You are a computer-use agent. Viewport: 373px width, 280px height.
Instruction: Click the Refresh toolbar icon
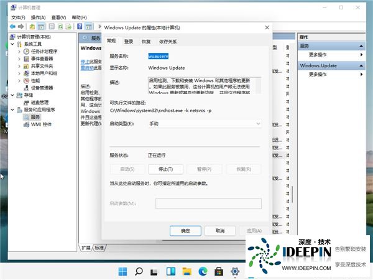tap(60, 27)
